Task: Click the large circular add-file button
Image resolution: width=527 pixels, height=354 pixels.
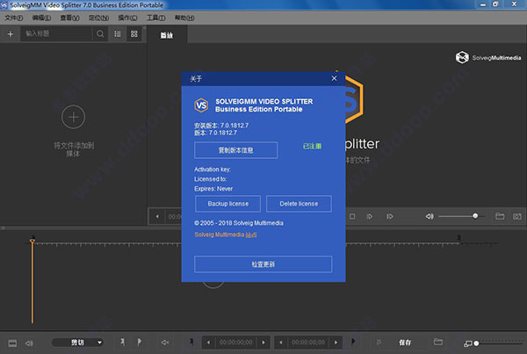Action: click(x=73, y=117)
